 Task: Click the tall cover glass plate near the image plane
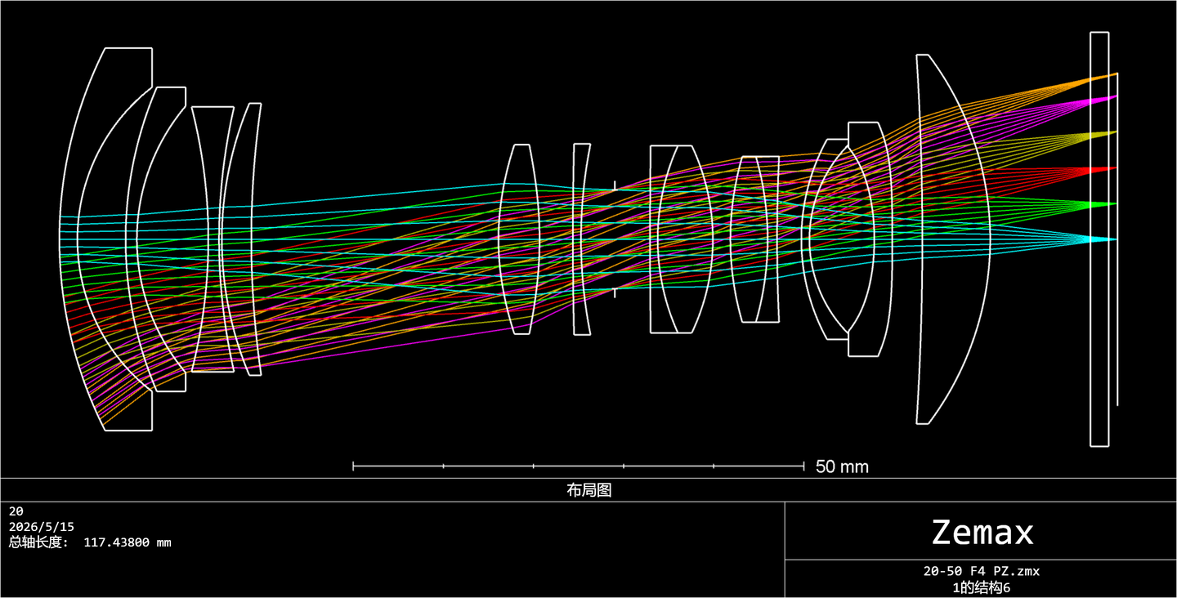1099,239
